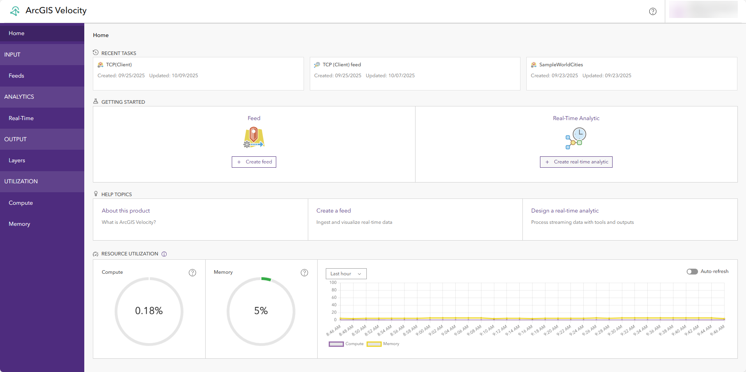Open the Design a real-time analytic link

pos(565,211)
